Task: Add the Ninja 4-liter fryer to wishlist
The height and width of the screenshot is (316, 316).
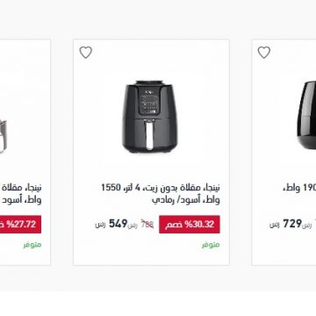Action: (86, 53)
